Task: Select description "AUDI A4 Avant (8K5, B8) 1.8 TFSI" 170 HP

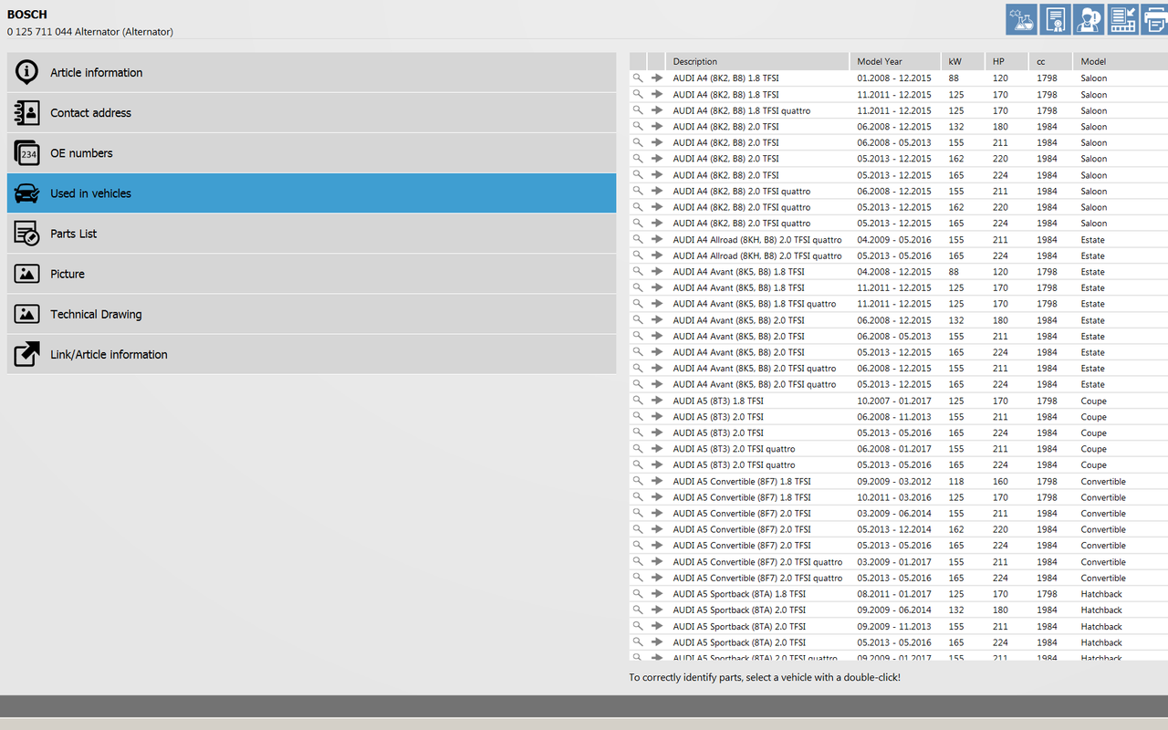Action: (x=739, y=287)
